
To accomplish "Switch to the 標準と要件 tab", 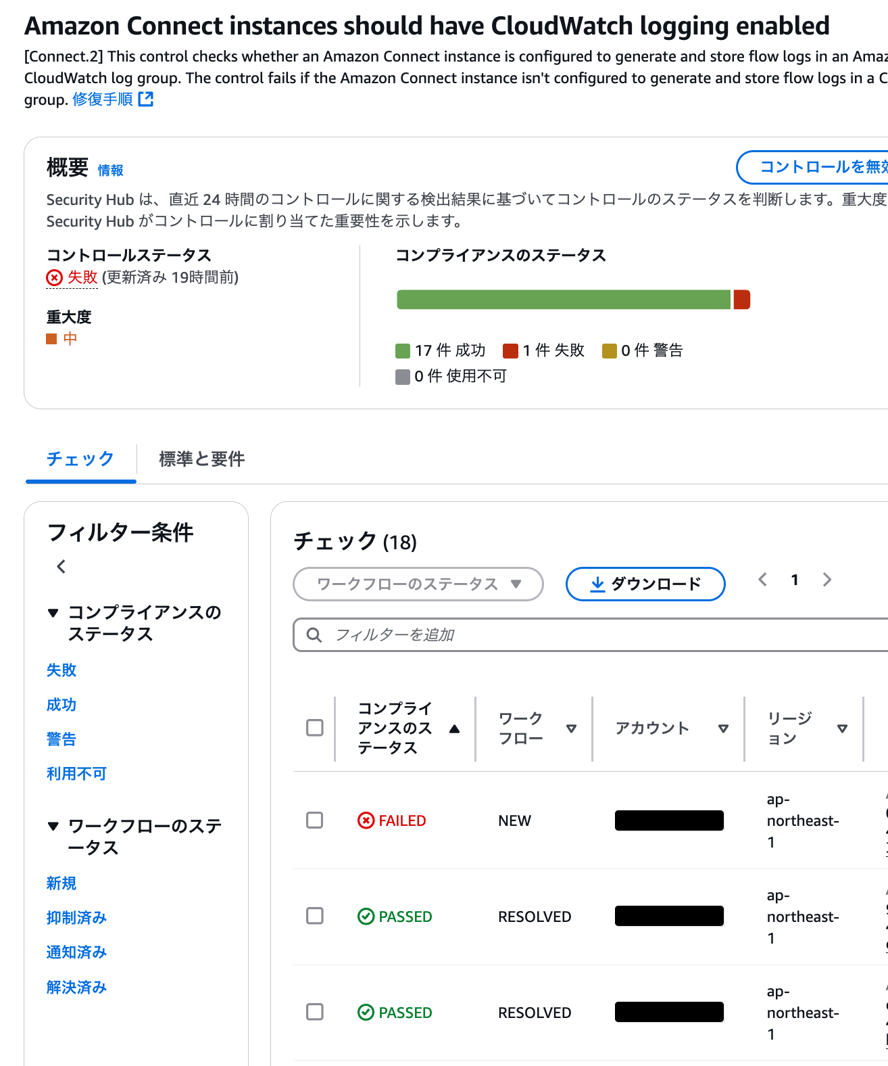I will pyautogui.click(x=202, y=459).
